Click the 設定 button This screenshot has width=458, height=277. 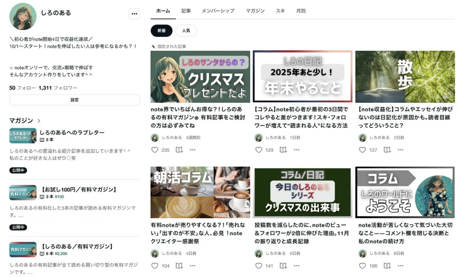pos(75,100)
